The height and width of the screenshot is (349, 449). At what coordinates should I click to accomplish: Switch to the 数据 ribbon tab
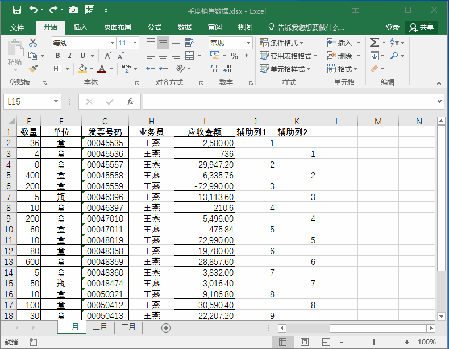coord(184,27)
